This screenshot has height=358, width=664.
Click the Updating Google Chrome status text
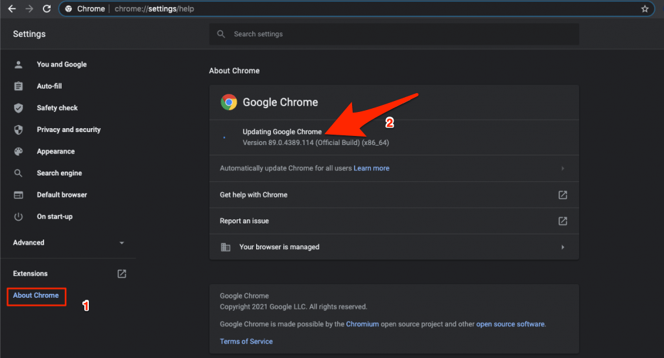click(282, 132)
